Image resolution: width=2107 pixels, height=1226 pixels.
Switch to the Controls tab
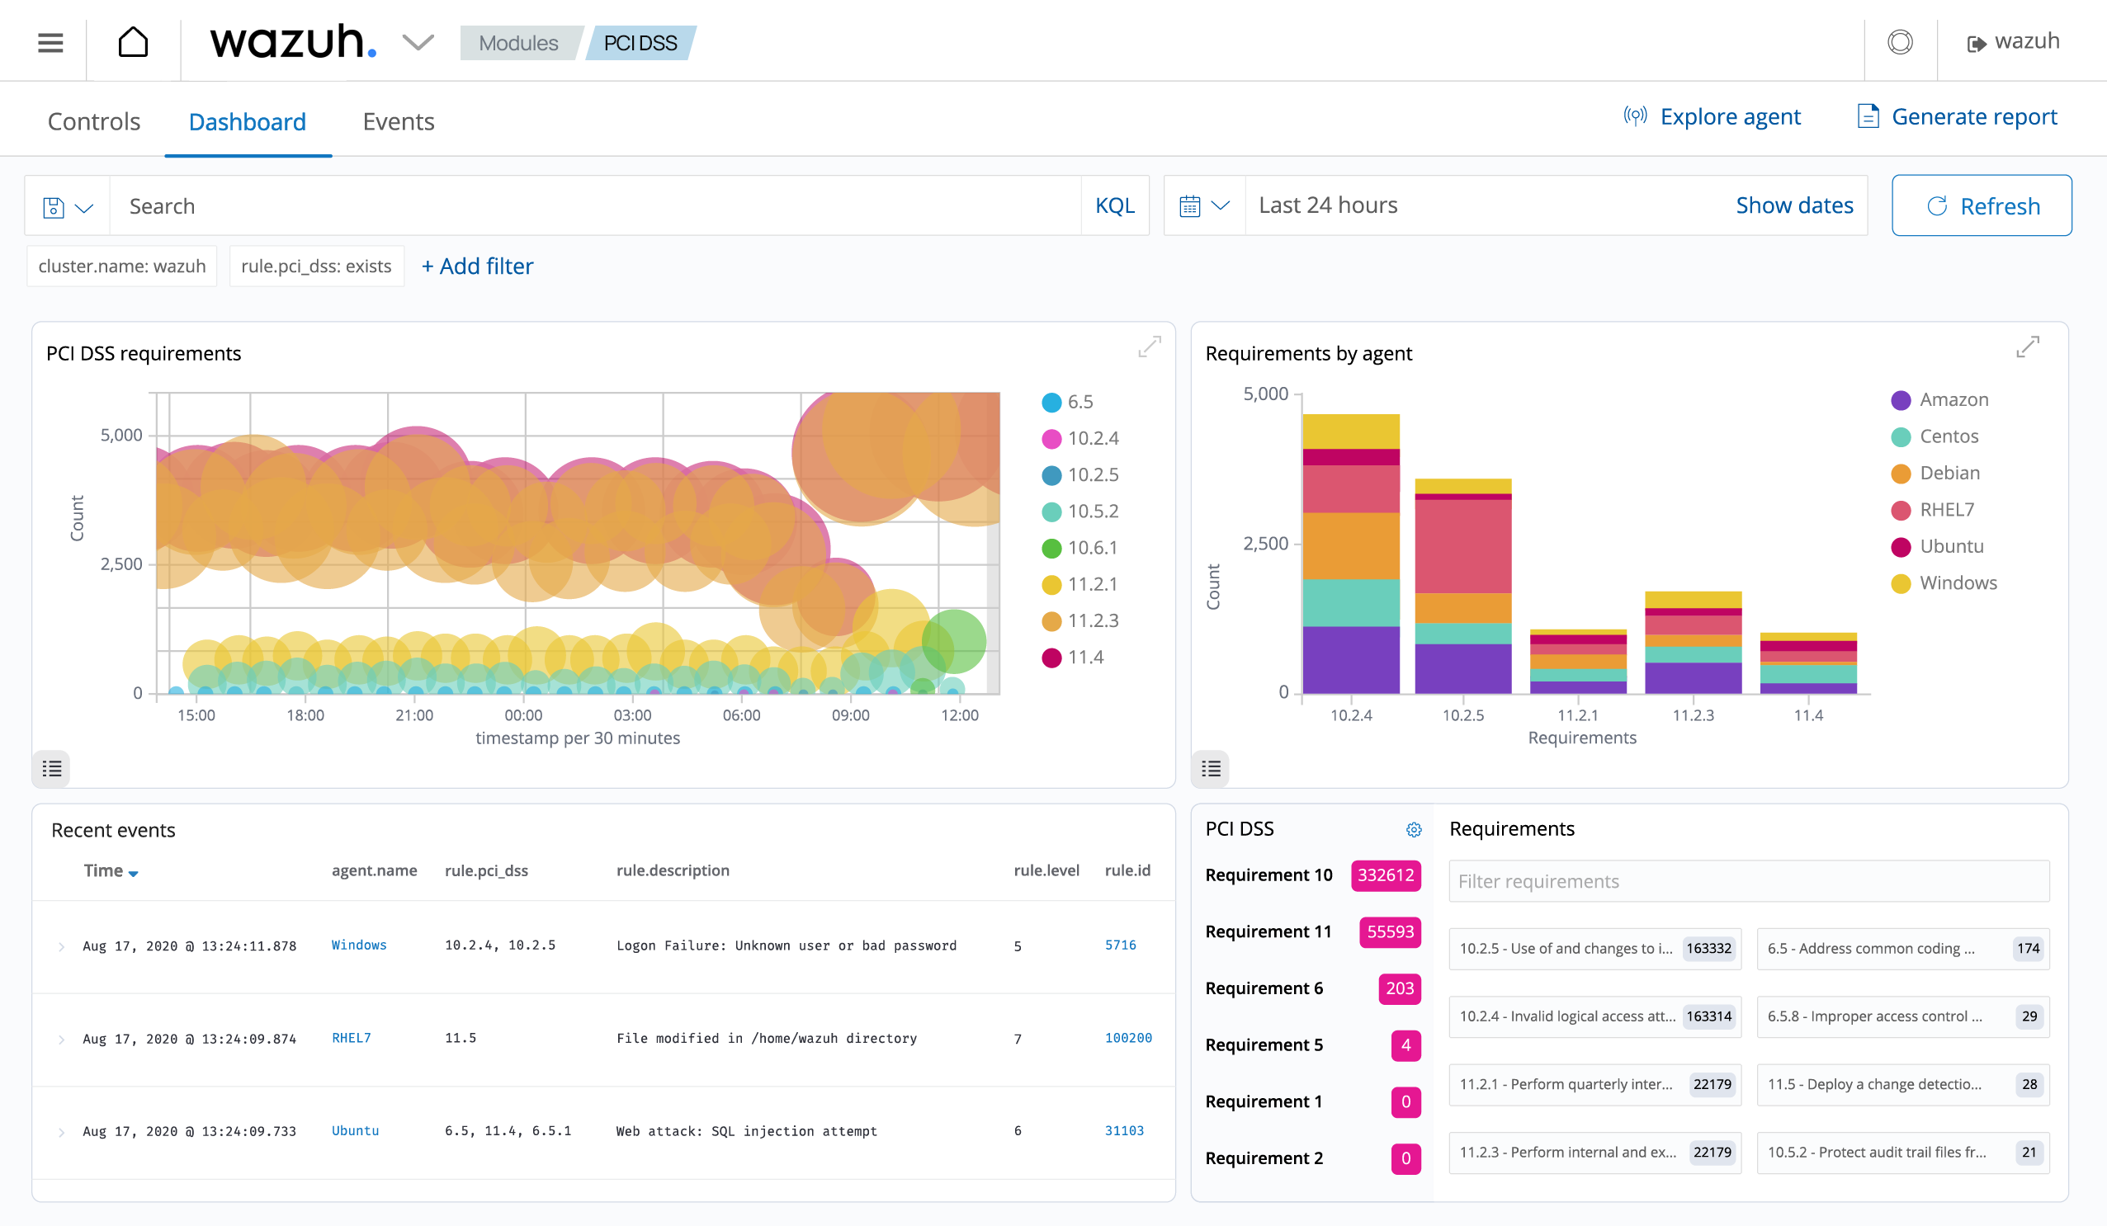tap(93, 122)
